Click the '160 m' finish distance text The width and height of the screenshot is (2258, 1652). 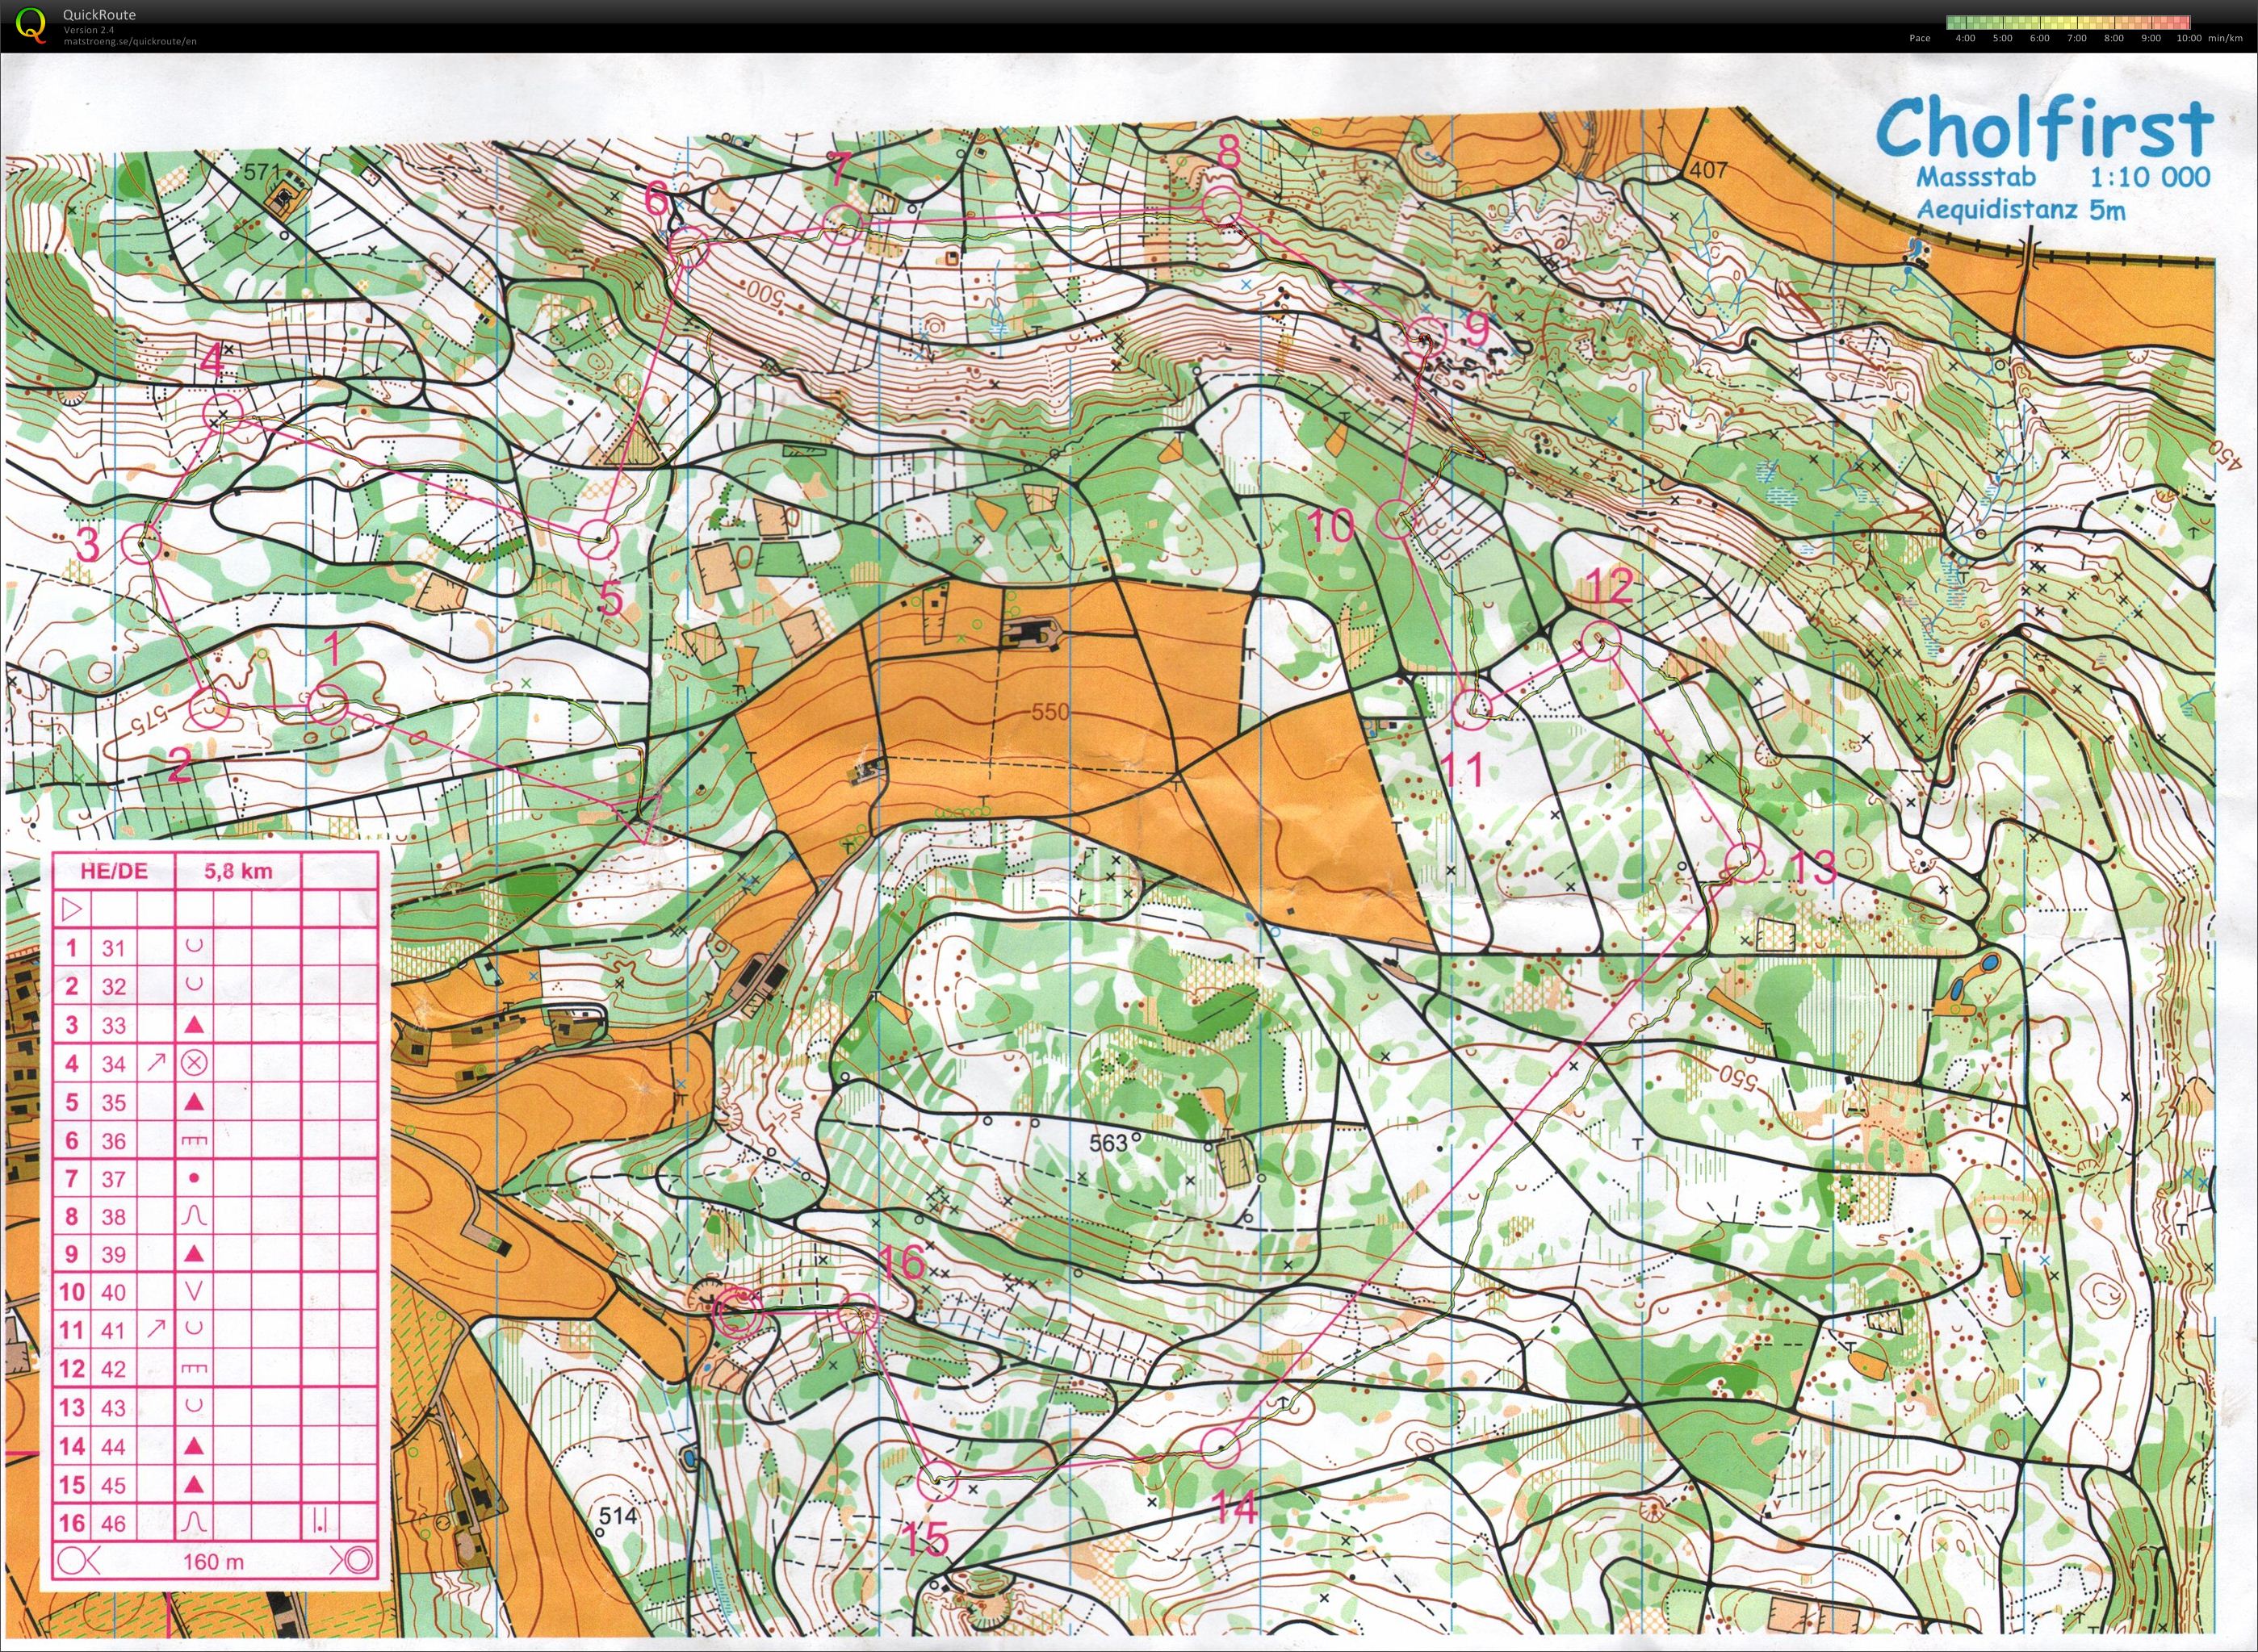pos(214,1561)
